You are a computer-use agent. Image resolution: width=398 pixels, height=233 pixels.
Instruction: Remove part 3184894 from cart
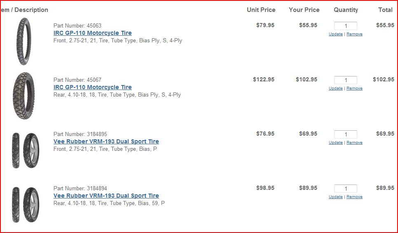[x=354, y=196]
